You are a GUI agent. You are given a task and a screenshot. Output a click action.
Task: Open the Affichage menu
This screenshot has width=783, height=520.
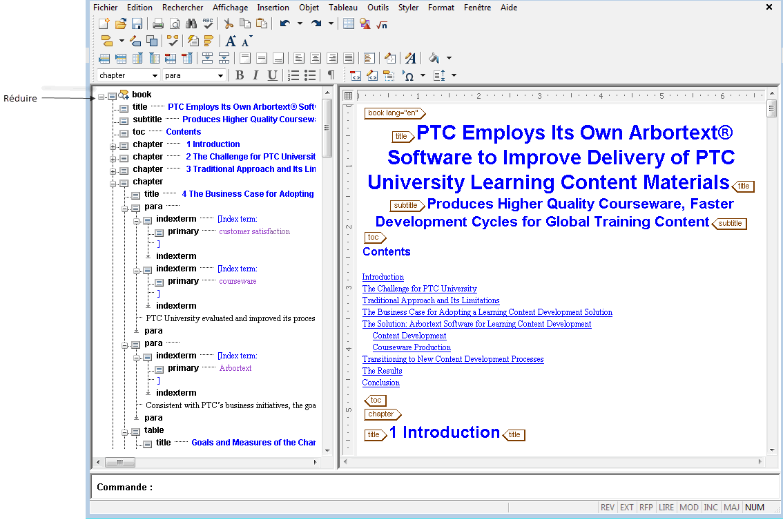pos(230,8)
